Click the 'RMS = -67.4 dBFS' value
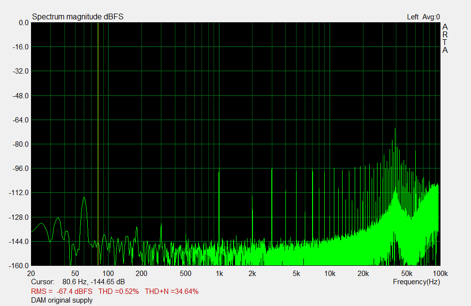The height and width of the screenshot is (306, 471). point(62,291)
